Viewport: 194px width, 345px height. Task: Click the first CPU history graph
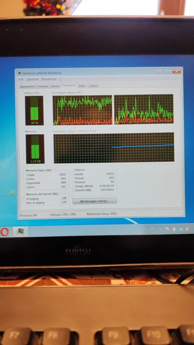83,110
